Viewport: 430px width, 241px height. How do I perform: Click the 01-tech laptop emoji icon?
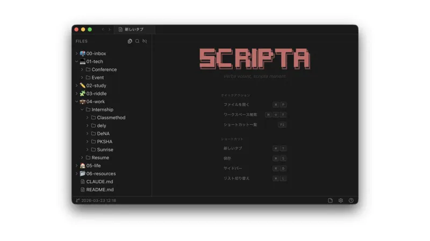tap(83, 62)
